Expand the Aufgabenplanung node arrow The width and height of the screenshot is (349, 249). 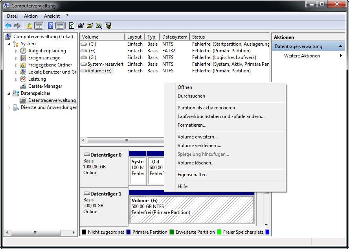click(16, 51)
